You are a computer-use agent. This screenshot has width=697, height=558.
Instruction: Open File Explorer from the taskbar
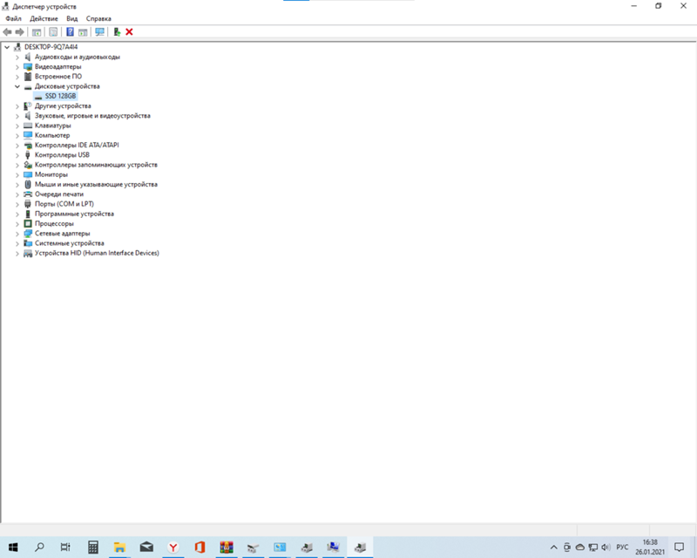119,547
